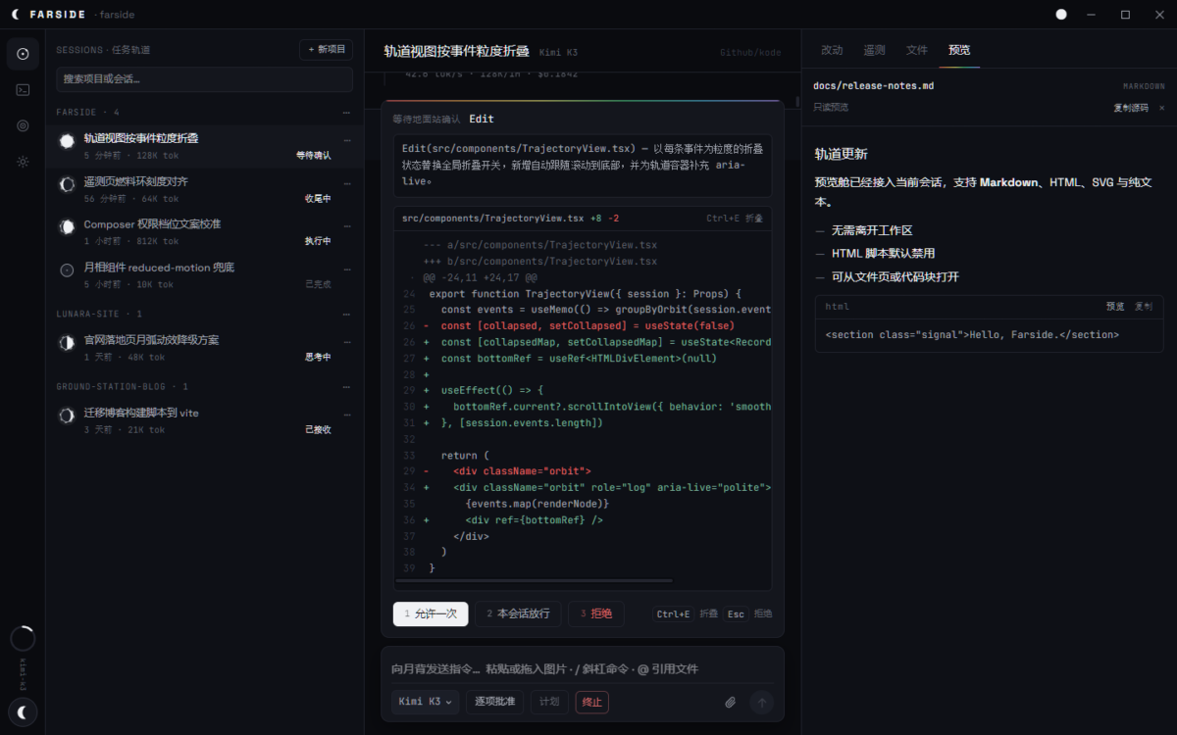Select the 预览 tab

coord(959,50)
